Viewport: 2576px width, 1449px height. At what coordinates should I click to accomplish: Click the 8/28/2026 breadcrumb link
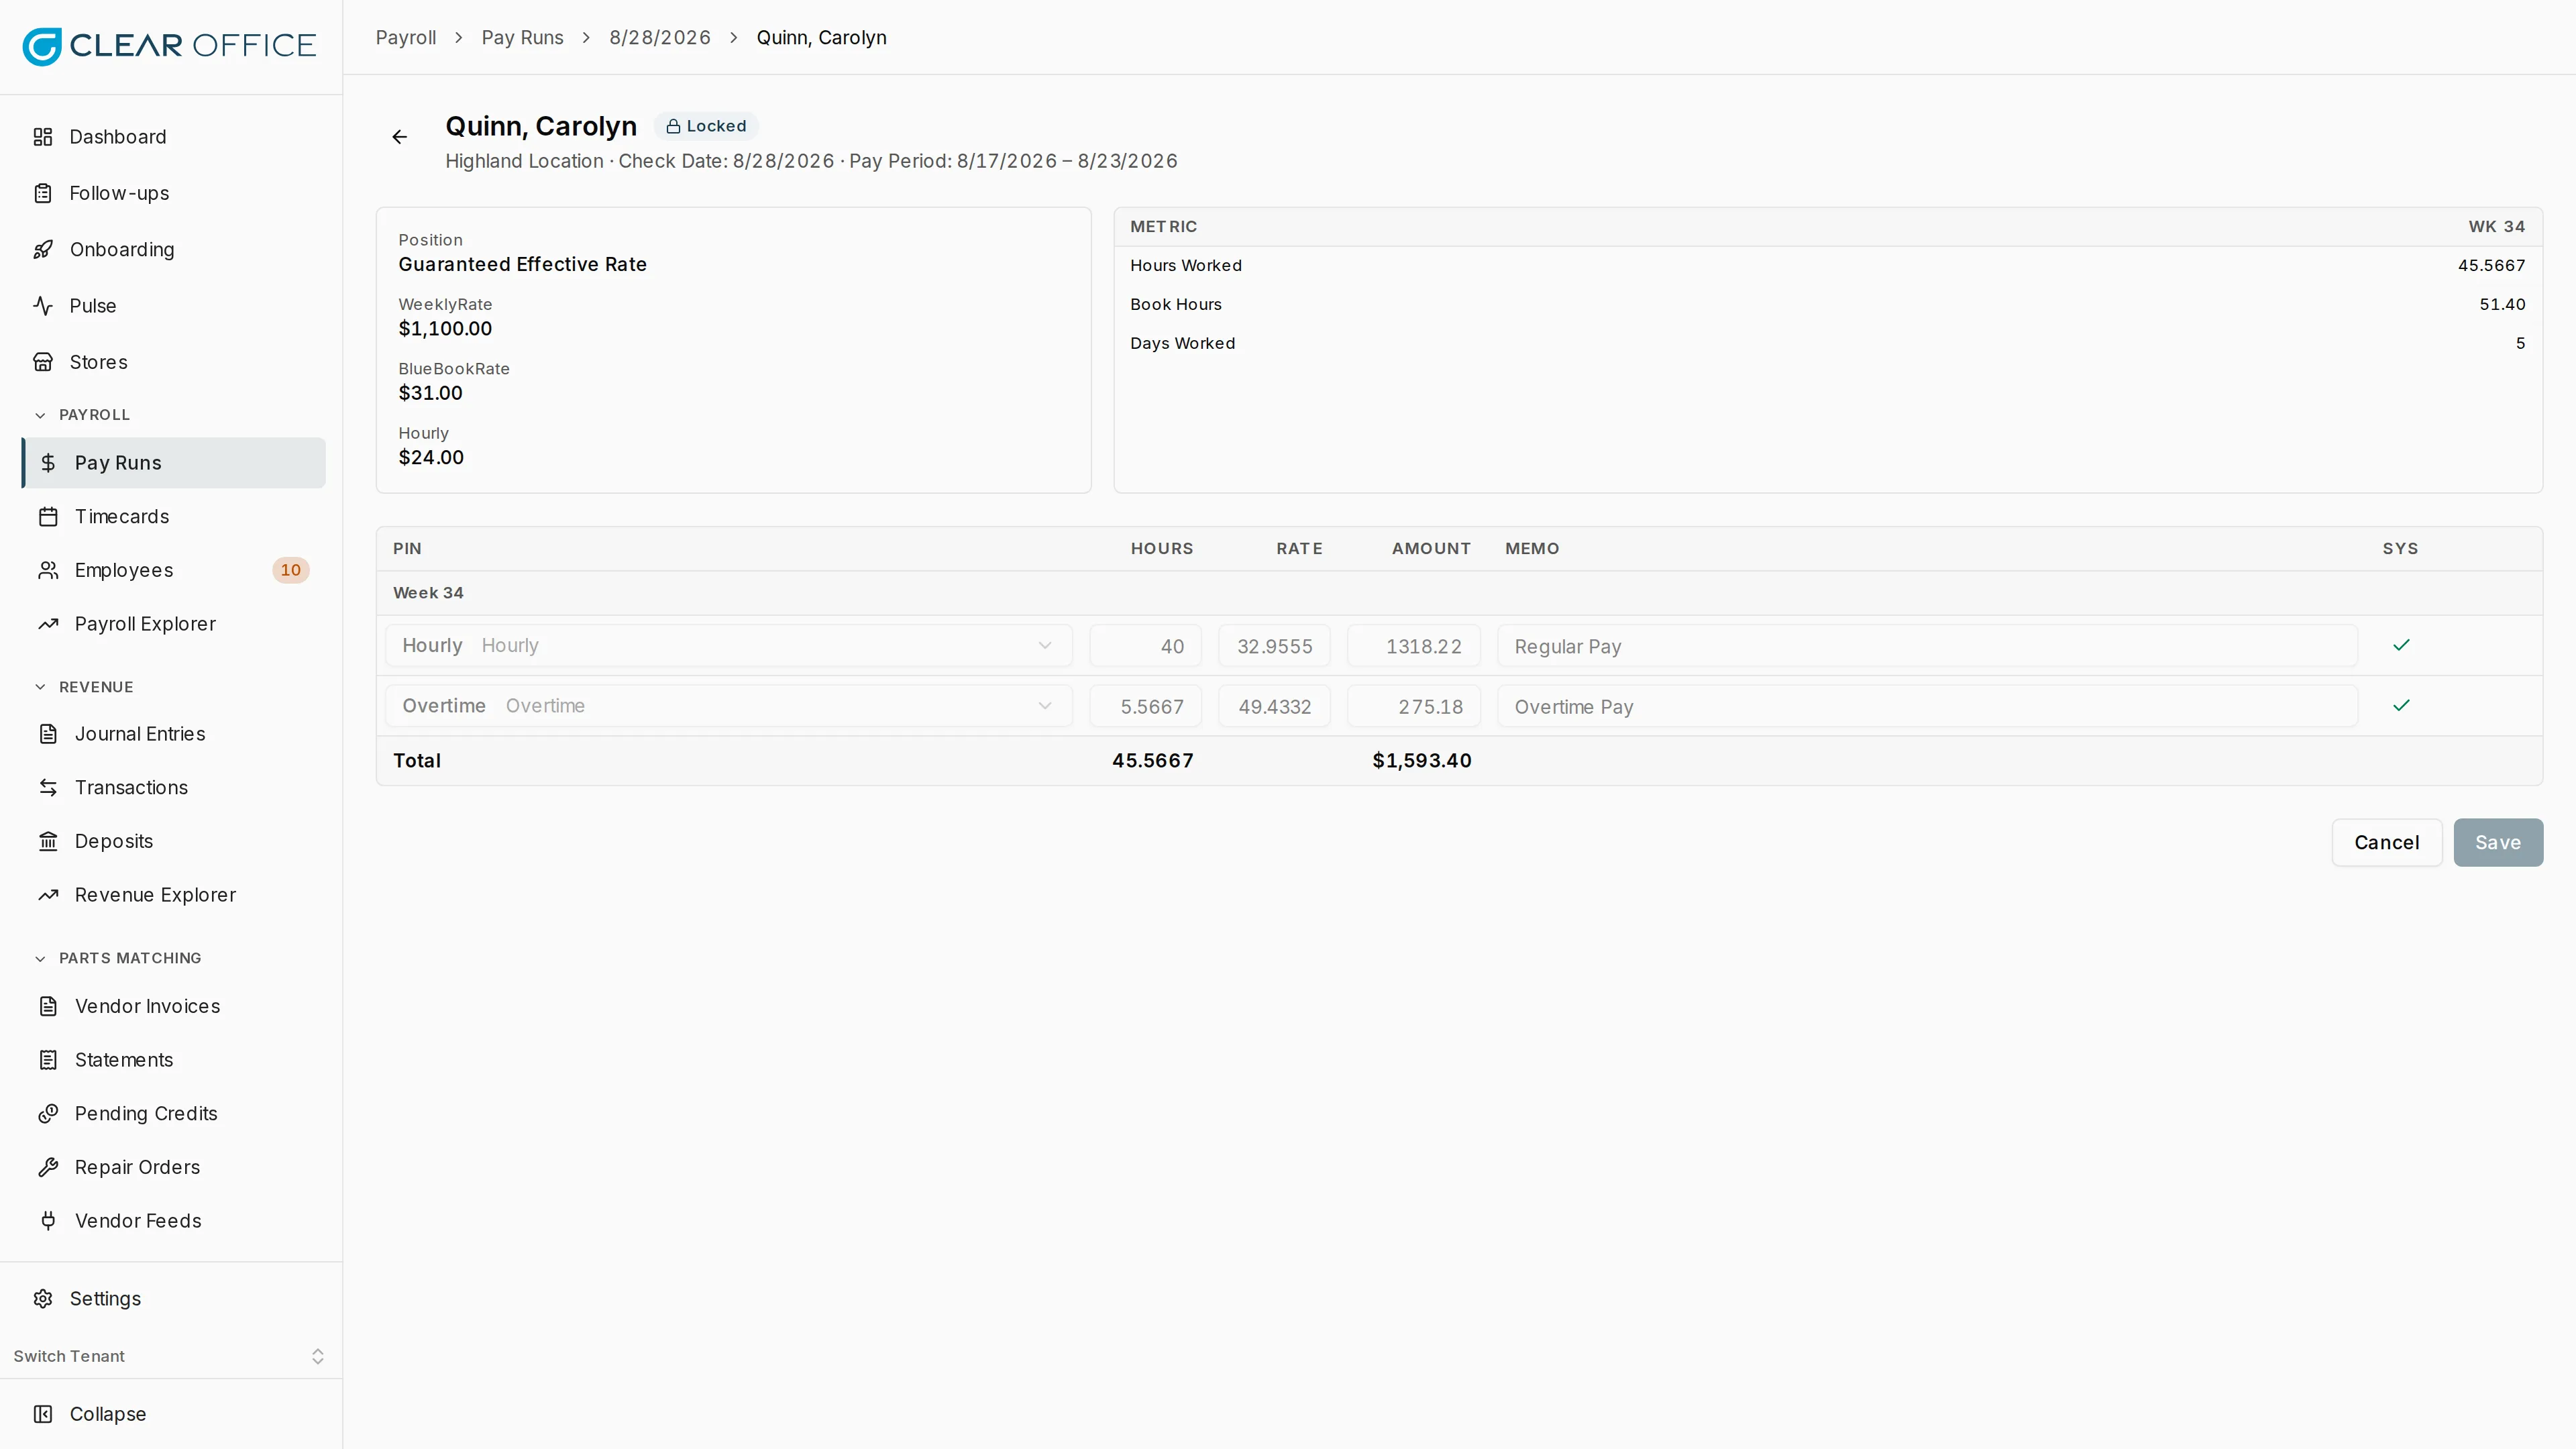pyautogui.click(x=660, y=38)
